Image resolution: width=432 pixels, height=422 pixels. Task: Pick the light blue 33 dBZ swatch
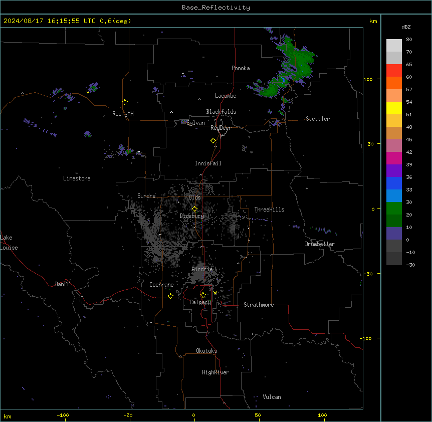(394, 196)
